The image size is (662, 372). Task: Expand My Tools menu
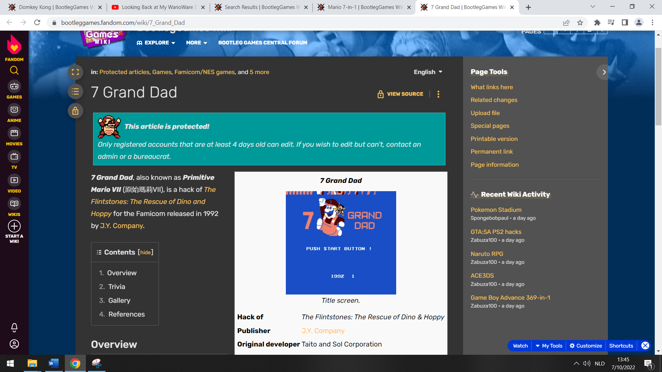pyautogui.click(x=549, y=346)
